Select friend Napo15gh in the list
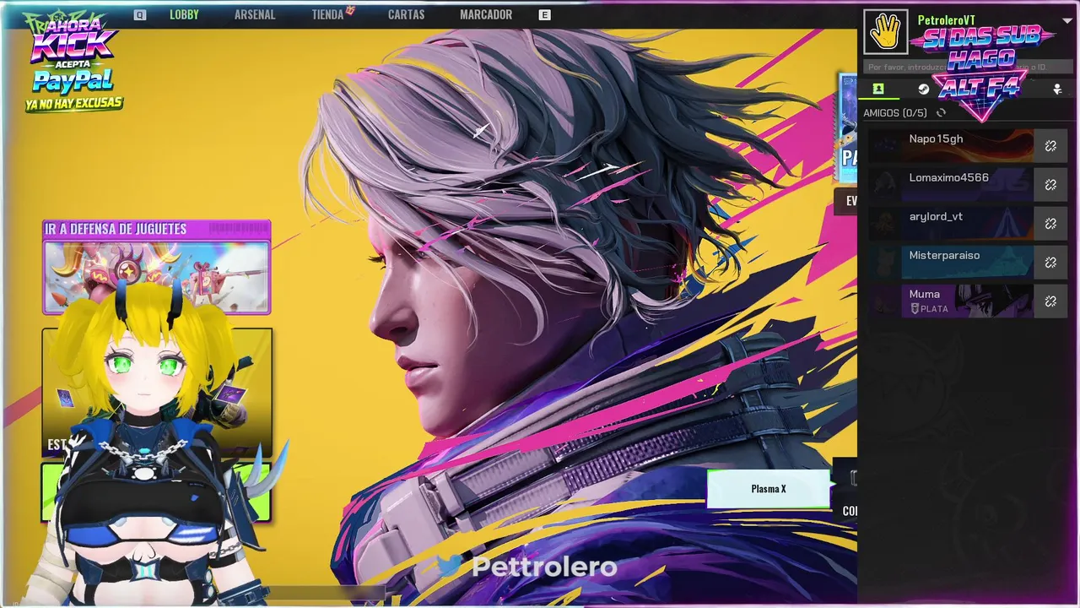The height and width of the screenshot is (608, 1080). point(951,146)
